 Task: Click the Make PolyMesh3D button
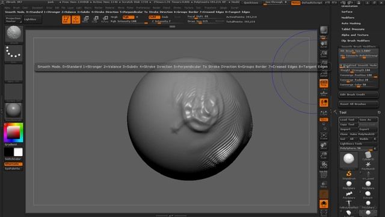click(x=363, y=134)
